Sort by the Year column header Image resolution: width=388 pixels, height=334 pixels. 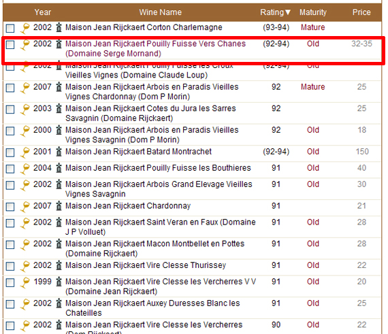pyautogui.click(x=43, y=12)
